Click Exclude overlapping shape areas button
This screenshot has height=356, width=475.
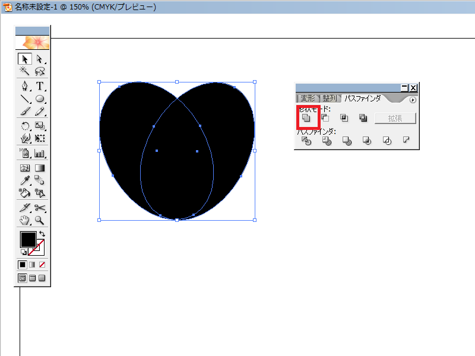click(x=363, y=117)
